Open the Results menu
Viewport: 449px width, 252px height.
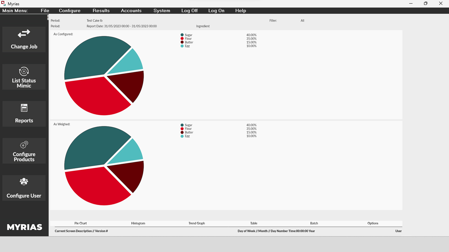[x=101, y=10]
